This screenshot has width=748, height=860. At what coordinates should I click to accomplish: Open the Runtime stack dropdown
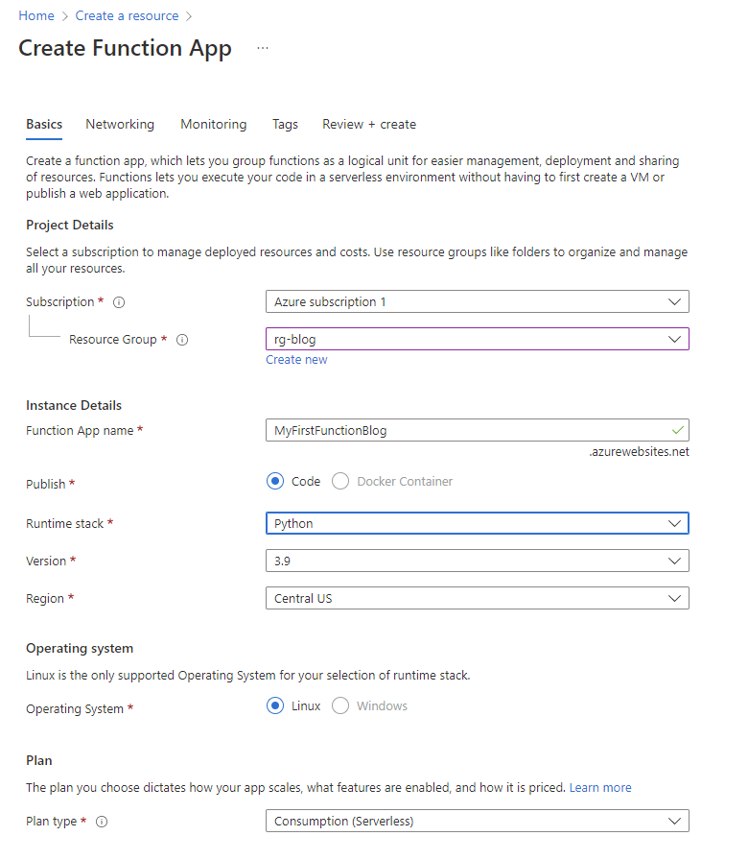click(477, 523)
